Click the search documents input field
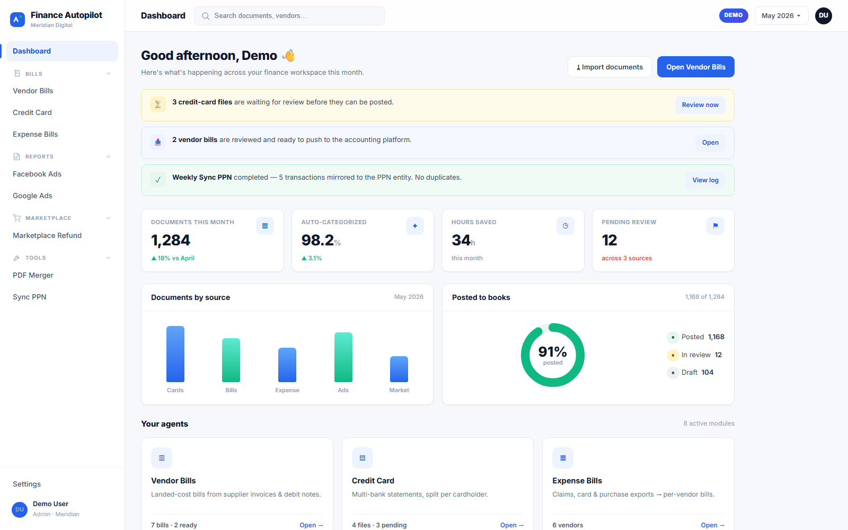Screen dimensions: 848x530 coord(289,16)
